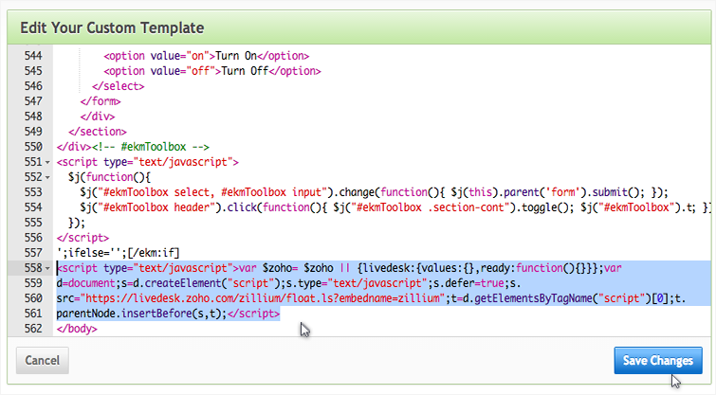This screenshot has height=395, width=716.
Task: Click the livedesk.zoho.com URL string
Action: [x=263, y=297]
